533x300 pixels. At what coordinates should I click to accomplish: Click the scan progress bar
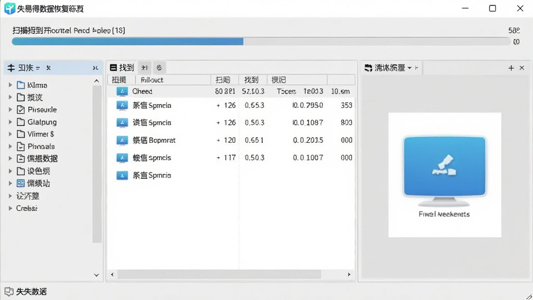click(x=261, y=42)
